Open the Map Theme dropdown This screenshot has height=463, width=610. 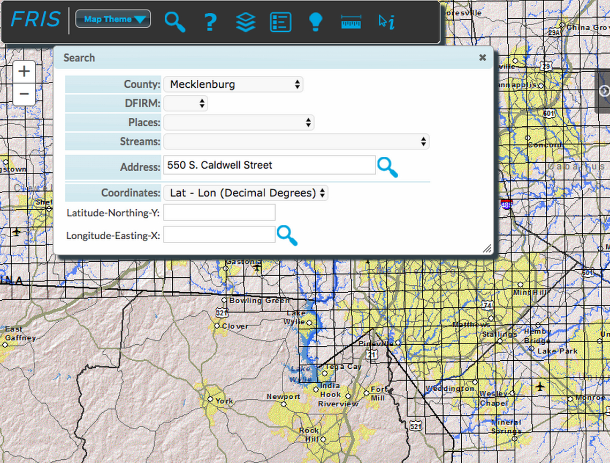113,19
